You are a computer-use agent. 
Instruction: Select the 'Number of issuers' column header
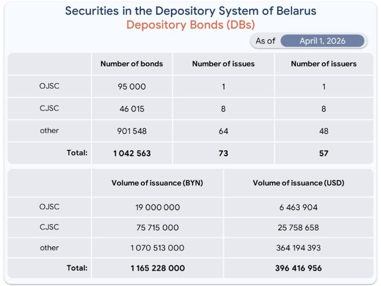pos(324,64)
